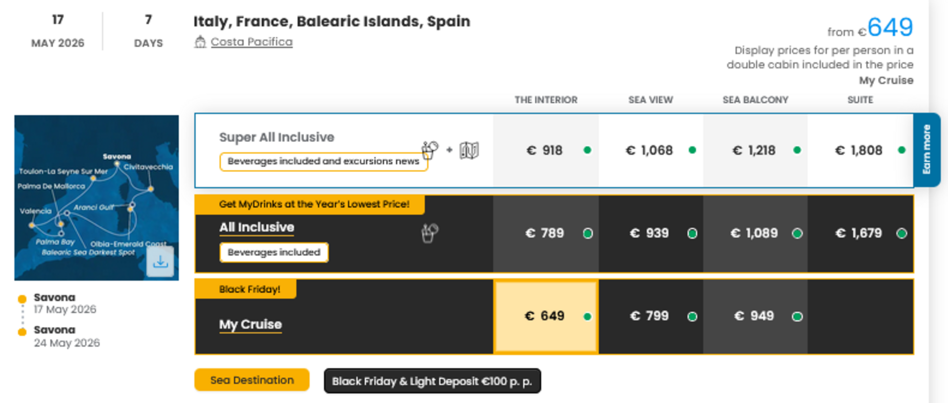Click The Interior column header
Screen dimensions: 948x403
[546, 100]
